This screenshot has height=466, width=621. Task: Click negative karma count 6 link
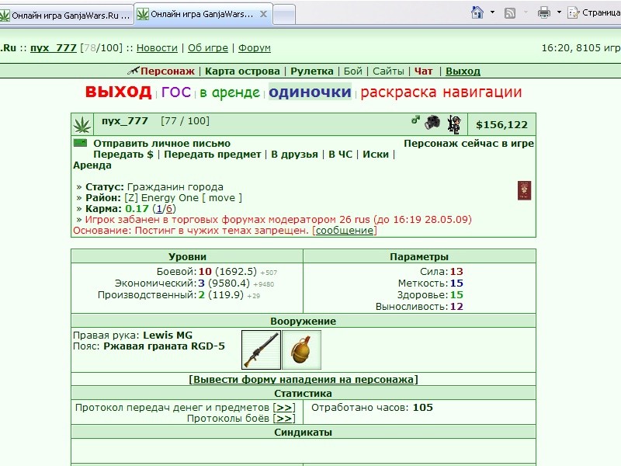click(169, 209)
